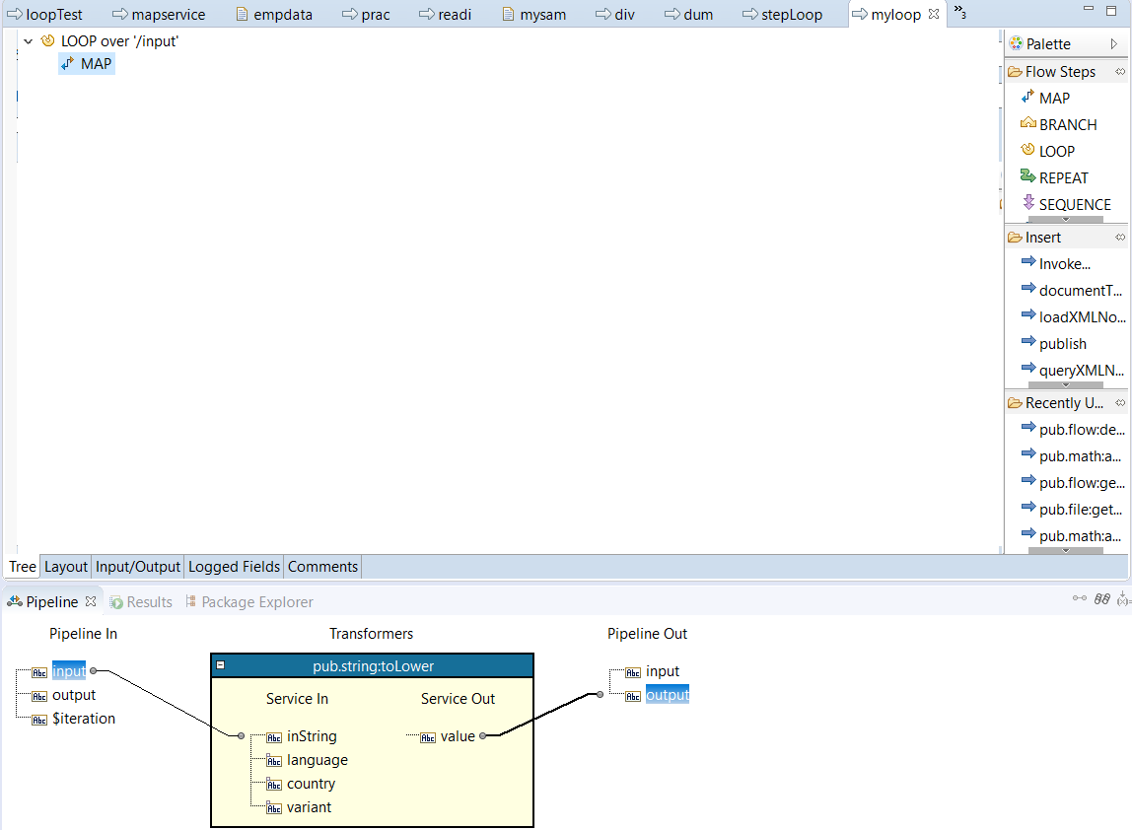Image resolution: width=1132 pixels, height=830 pixels.
Task: Switch to the empdata editor tab
Action: coord(274,15)
